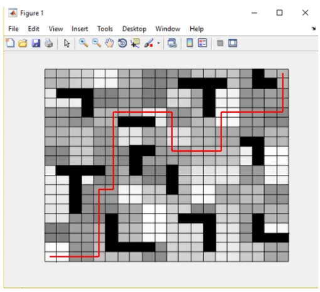Save the figure using the floppy disk icon

[36, 43]
